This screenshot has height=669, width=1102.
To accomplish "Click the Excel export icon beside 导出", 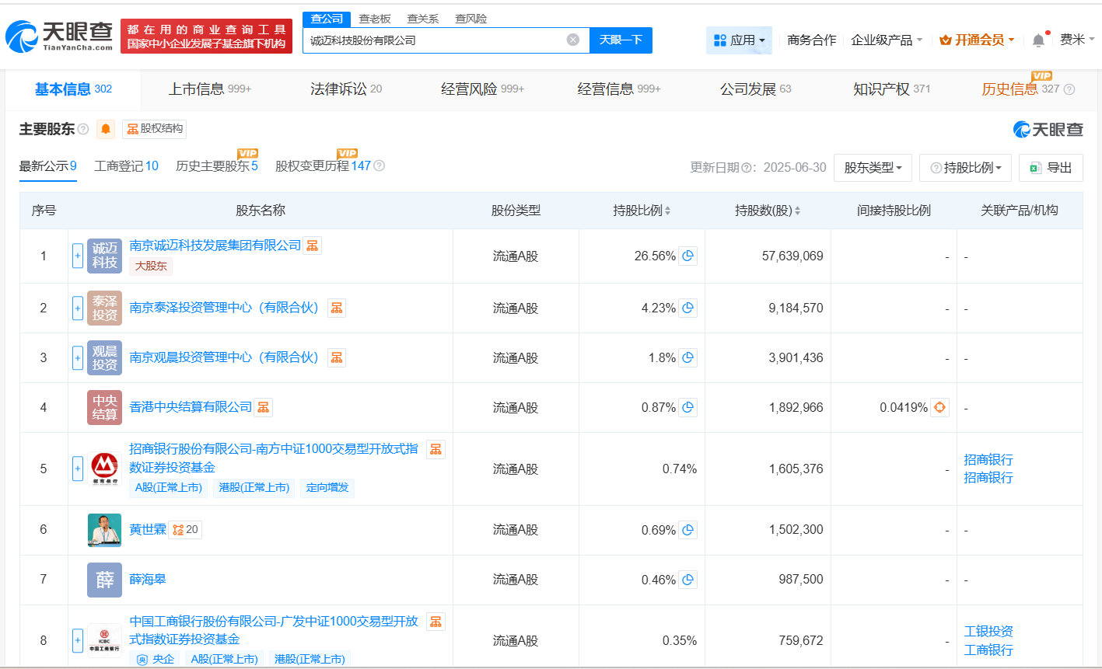I will (1035, 167).
